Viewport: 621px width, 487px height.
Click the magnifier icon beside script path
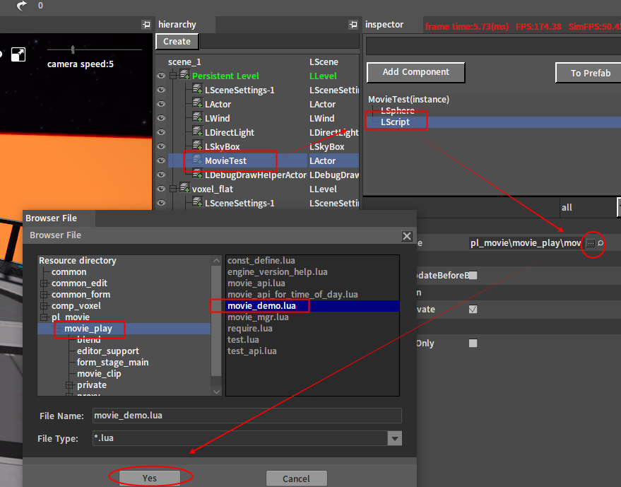pos(601,243)
